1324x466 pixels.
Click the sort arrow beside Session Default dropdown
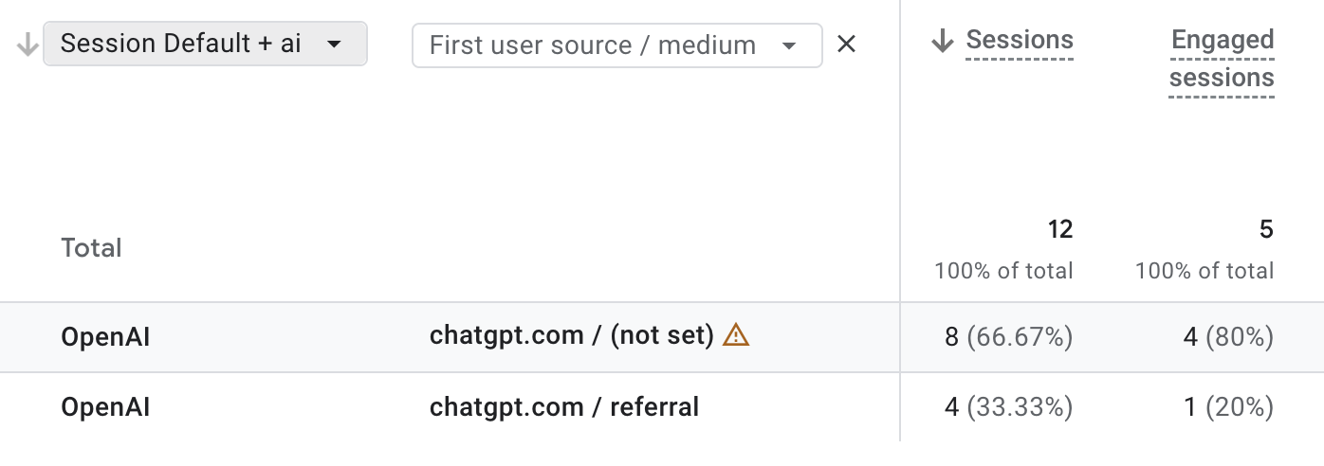pos(28,45)
